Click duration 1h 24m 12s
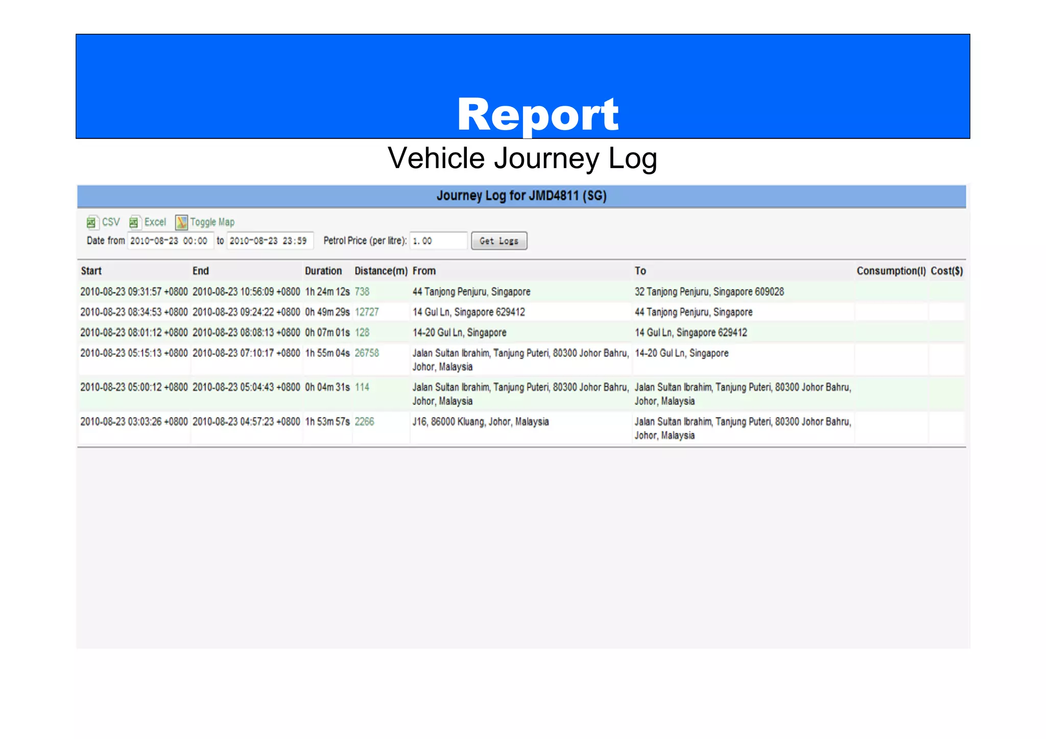The image size is (1046, 739). coord(327,292)
